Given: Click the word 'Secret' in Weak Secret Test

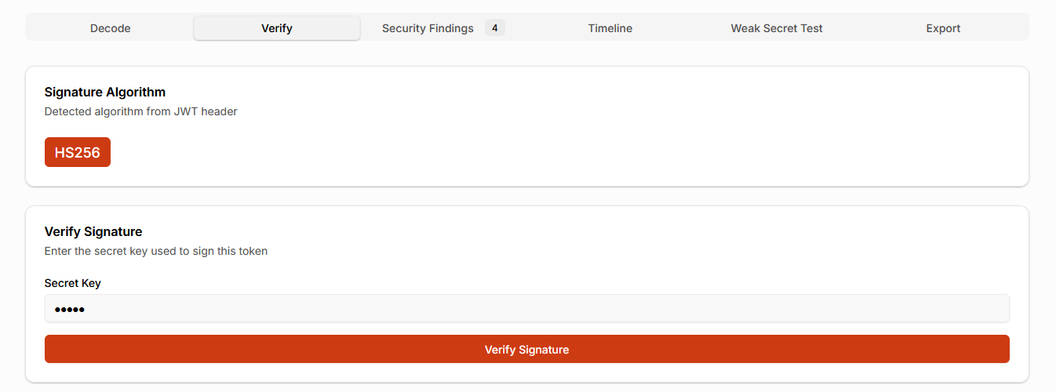Looking at the screenshot, I should [x=777, y=28].
